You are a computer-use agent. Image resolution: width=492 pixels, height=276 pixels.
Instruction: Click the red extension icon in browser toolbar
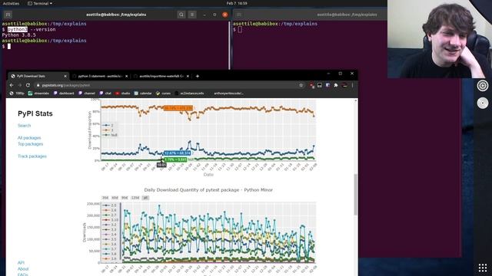pos(312,85)
